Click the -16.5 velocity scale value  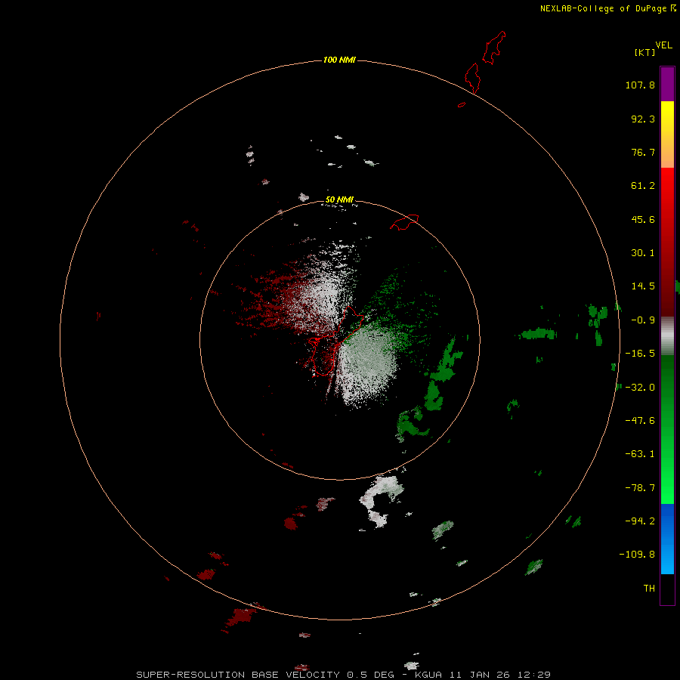pos(640,354)
